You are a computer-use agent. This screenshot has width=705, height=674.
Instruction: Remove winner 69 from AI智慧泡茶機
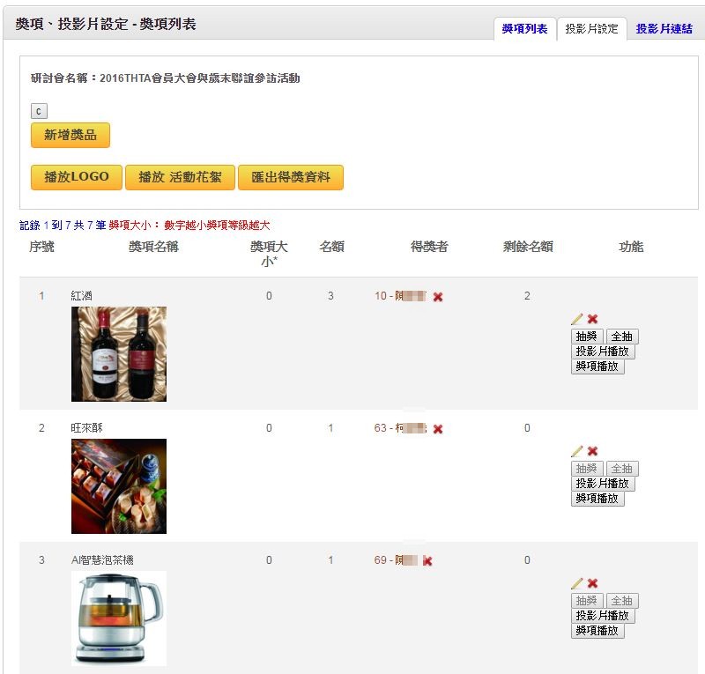[427, 560]
